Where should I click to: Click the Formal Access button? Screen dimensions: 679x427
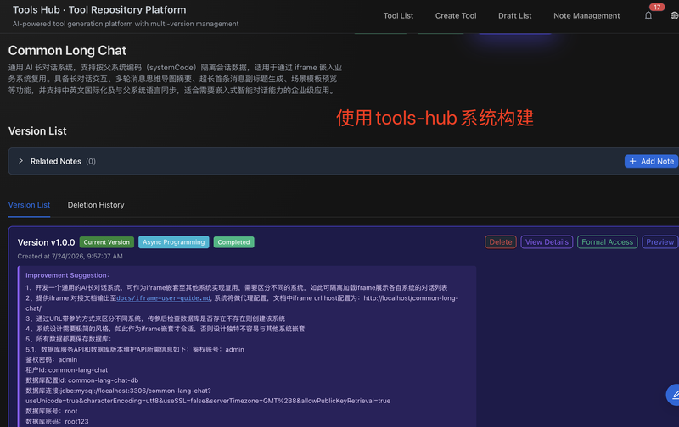[x=607, y=242]
